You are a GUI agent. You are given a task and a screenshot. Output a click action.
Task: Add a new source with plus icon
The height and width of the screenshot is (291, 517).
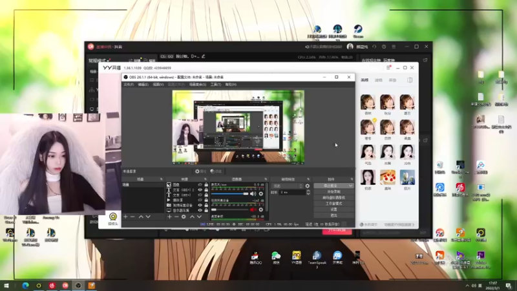[169, 217]
